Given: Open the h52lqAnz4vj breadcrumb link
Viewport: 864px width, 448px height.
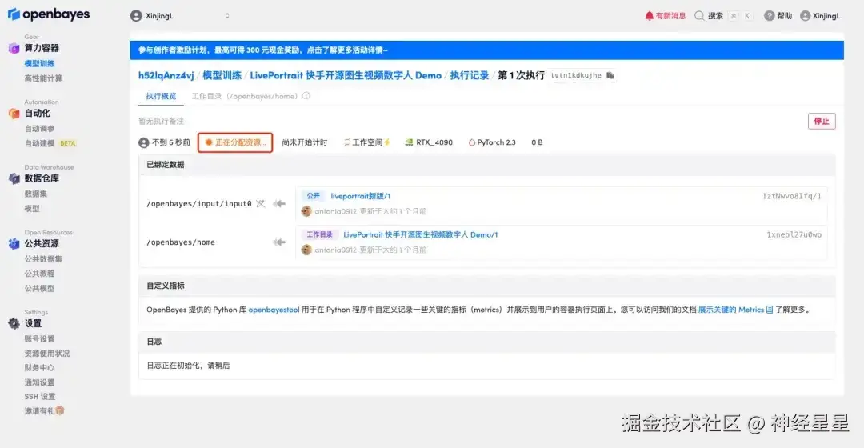Looking at the screenshot, I should (166, 75).
